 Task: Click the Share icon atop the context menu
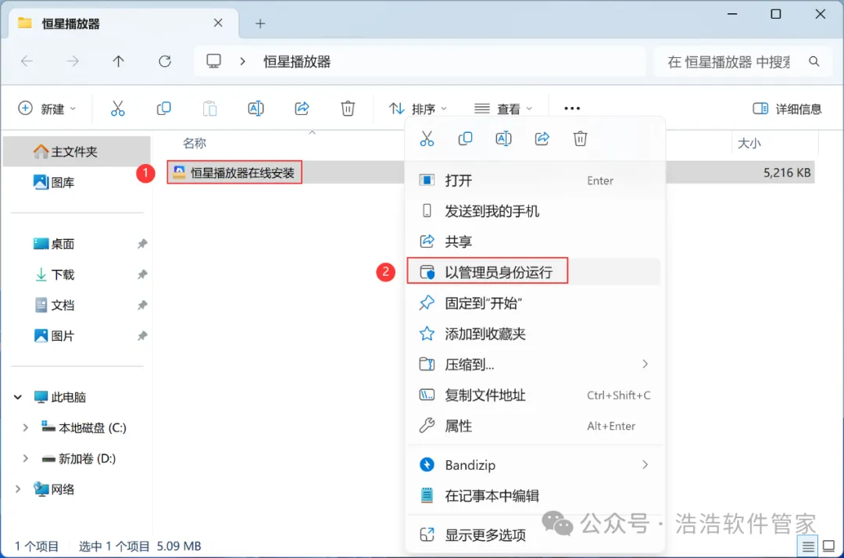[542, 139]
